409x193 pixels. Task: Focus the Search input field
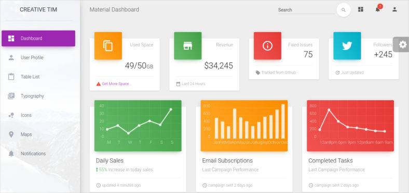coord(306,10)
